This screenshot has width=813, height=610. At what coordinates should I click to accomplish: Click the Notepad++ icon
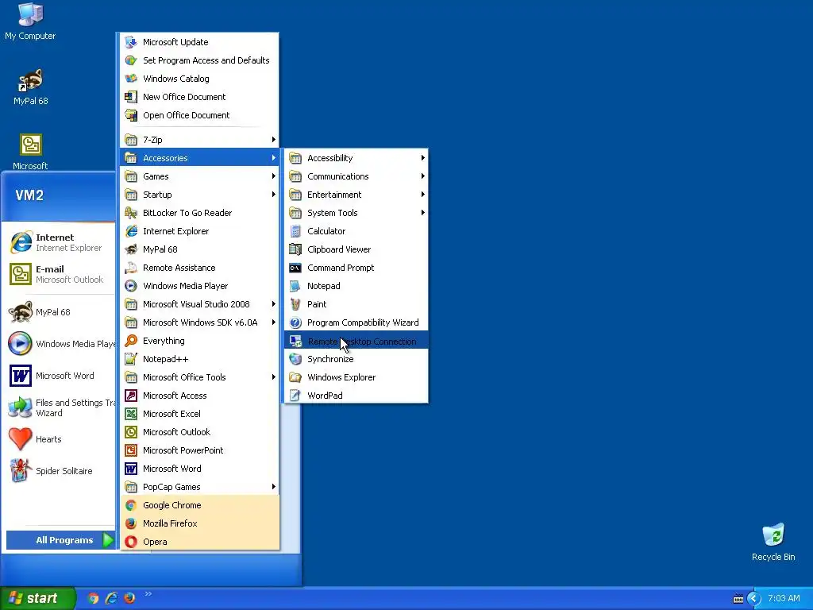(x=131, y=359)
